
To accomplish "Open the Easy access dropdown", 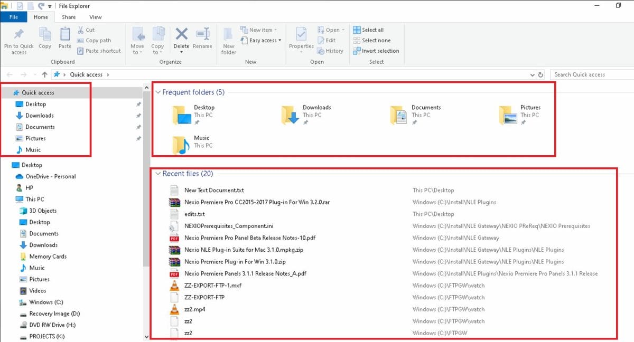I will click(x=261, y=40).
